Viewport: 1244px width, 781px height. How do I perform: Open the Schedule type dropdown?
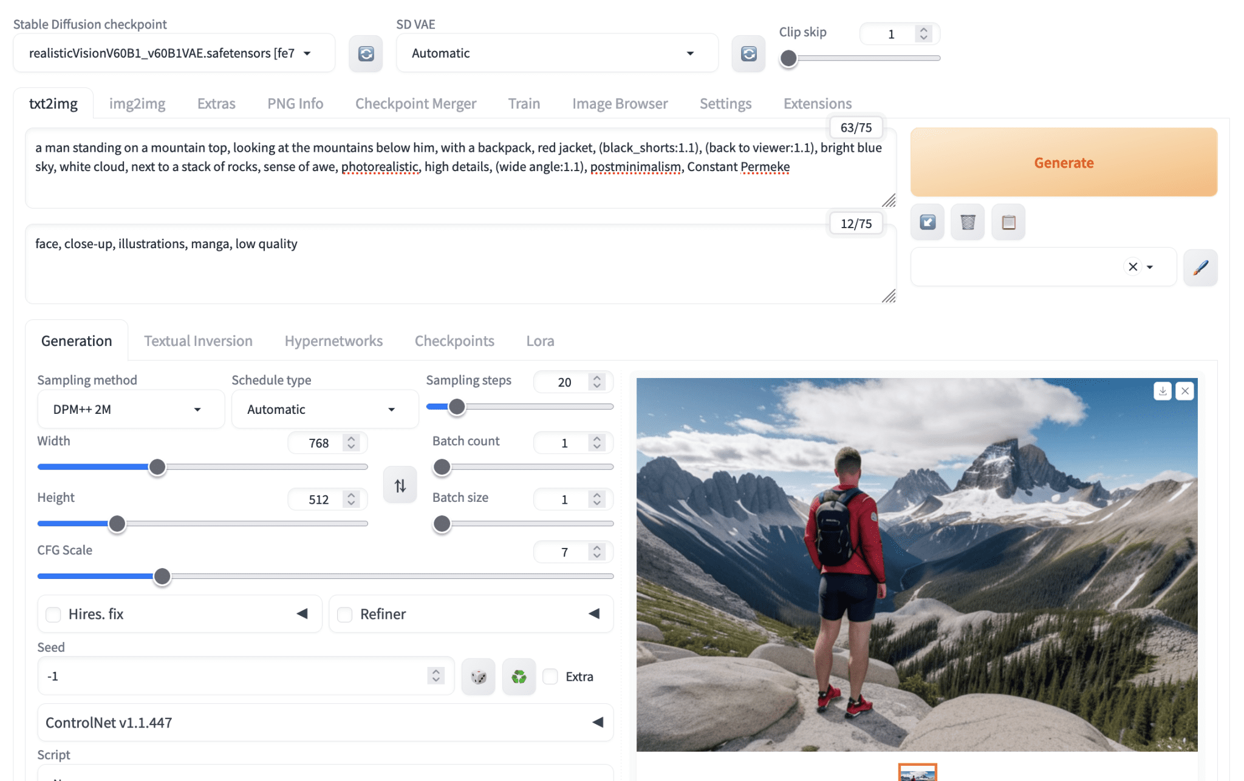324,410
